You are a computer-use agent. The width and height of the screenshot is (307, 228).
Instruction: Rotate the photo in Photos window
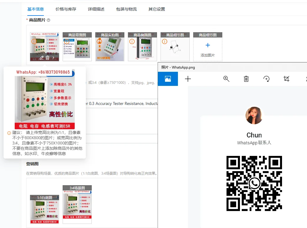tap(266, 79)
